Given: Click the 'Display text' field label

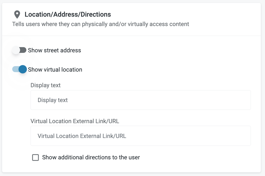Looking at the screenshot, I should (46, 85).
